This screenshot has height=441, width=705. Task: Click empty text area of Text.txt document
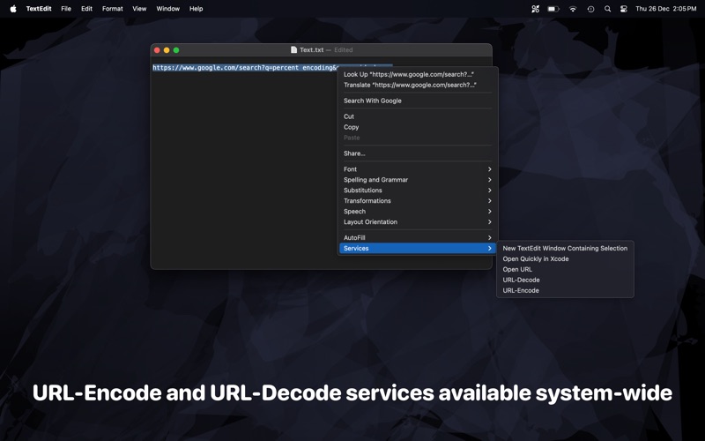point(243,171)
